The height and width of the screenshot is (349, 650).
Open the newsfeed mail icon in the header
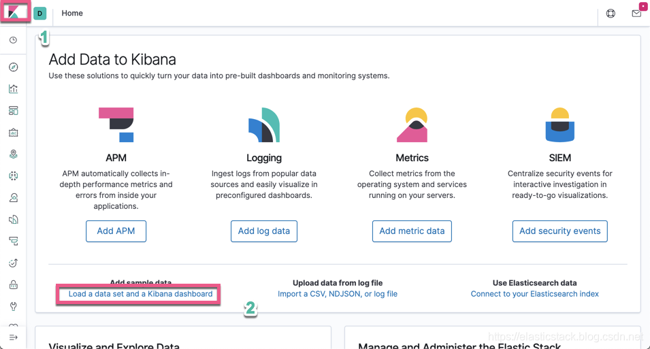pos(636,13)
